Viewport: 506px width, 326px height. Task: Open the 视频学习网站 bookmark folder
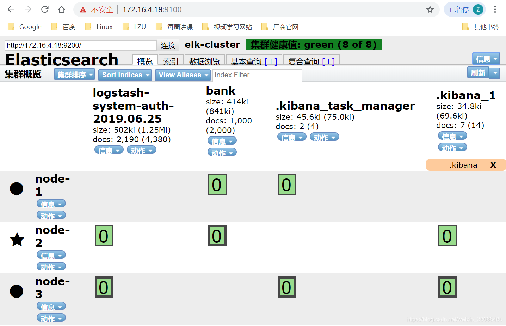pyautogui.click(x=227, y=27)
